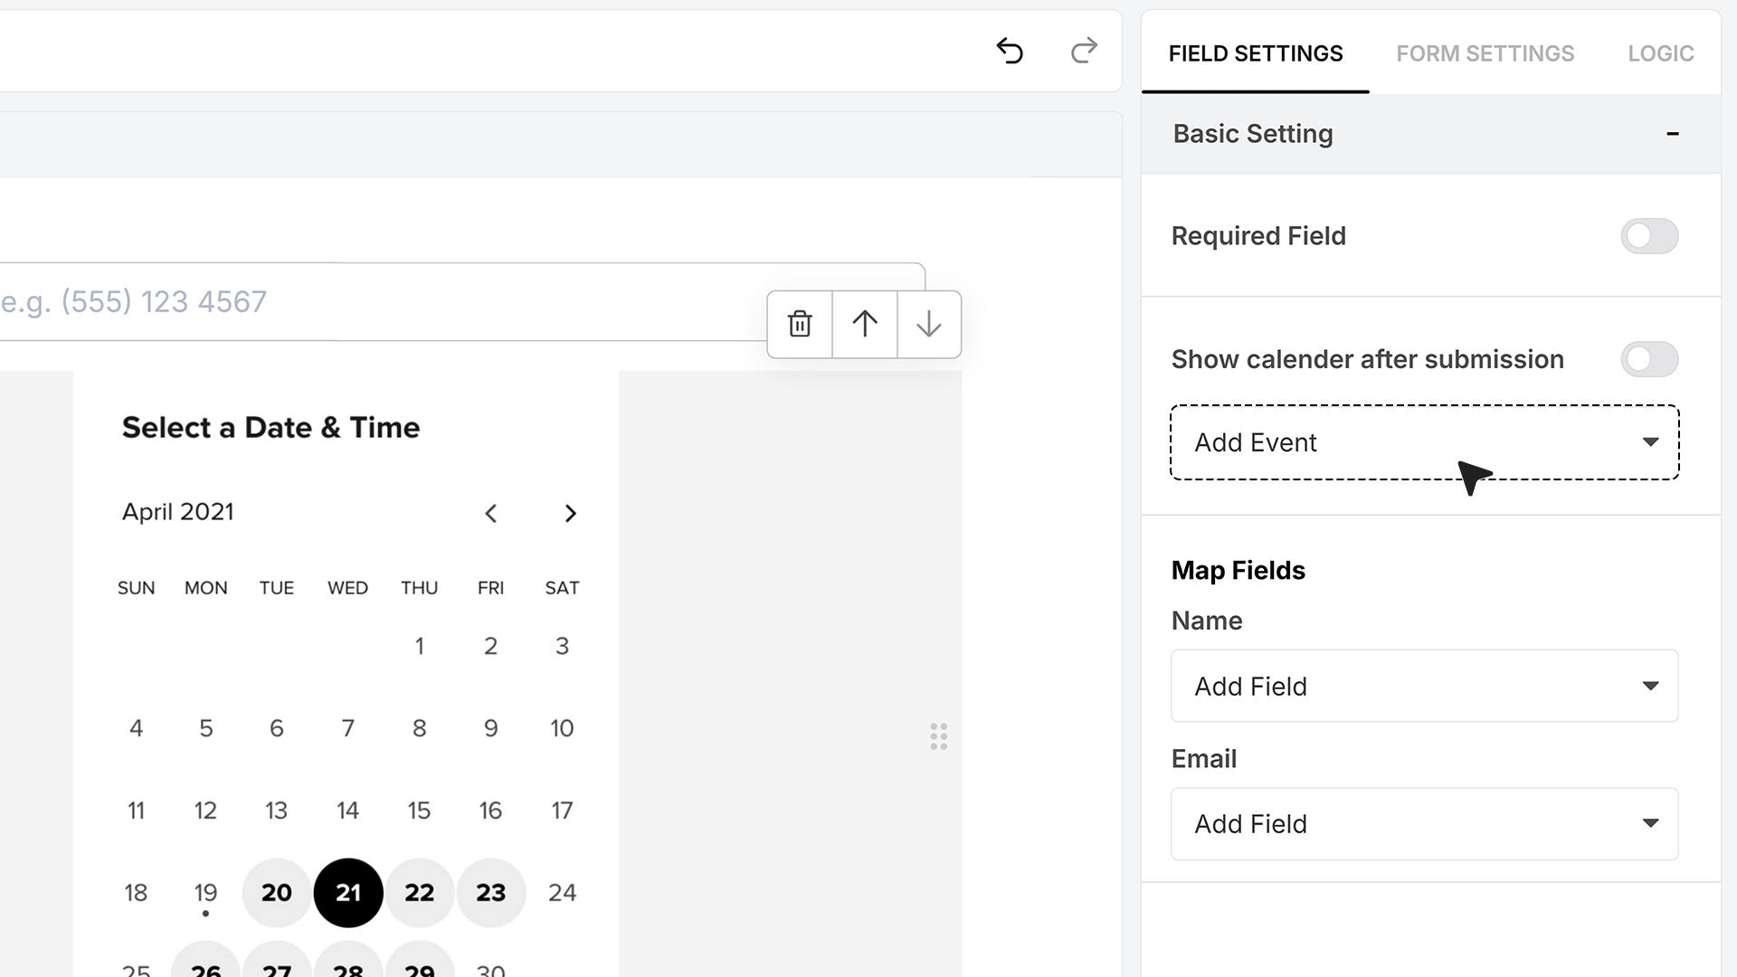The image size is (1737, 977).
Task: Click the SUN weekday header
Action: pyautogui.click(x=137, y=588)
